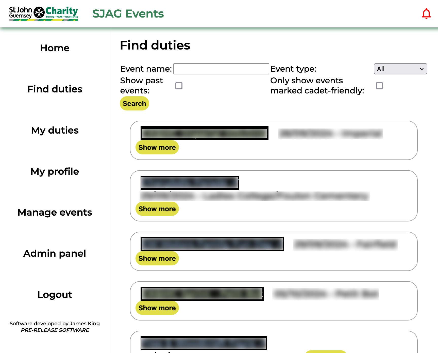Navigate to My duties page

point(55,130)
